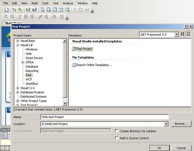Select Smart Device project type
This screenshot has height=151, width=194.
point(34,58)
